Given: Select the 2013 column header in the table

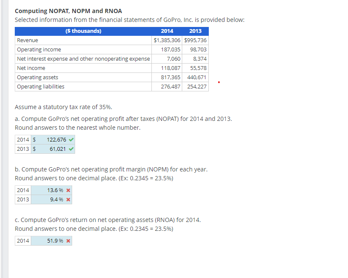Looking at the screenshot, I should tap(195, 31).
